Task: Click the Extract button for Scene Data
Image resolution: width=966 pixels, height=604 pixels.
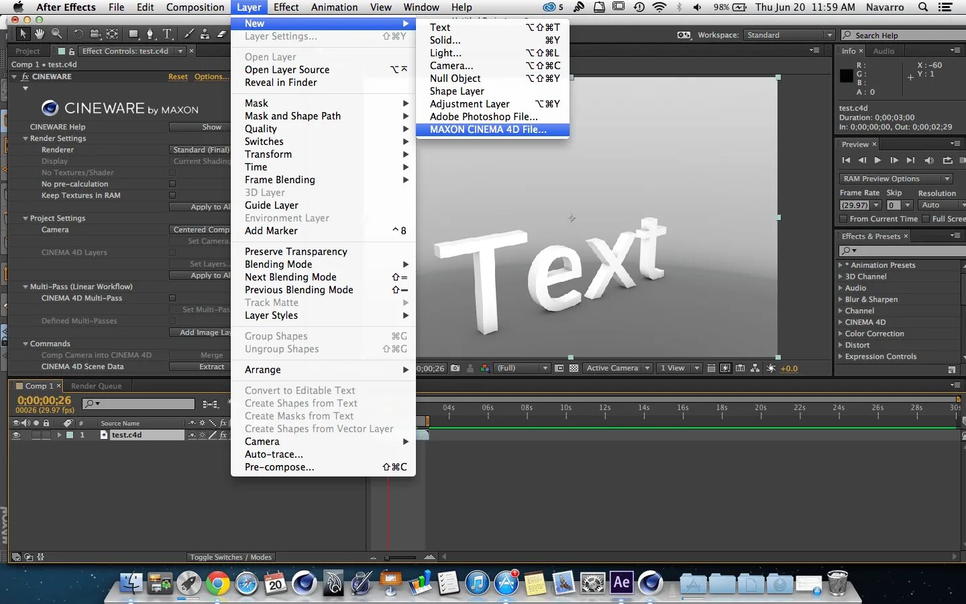Action: (x=200, y=366)
